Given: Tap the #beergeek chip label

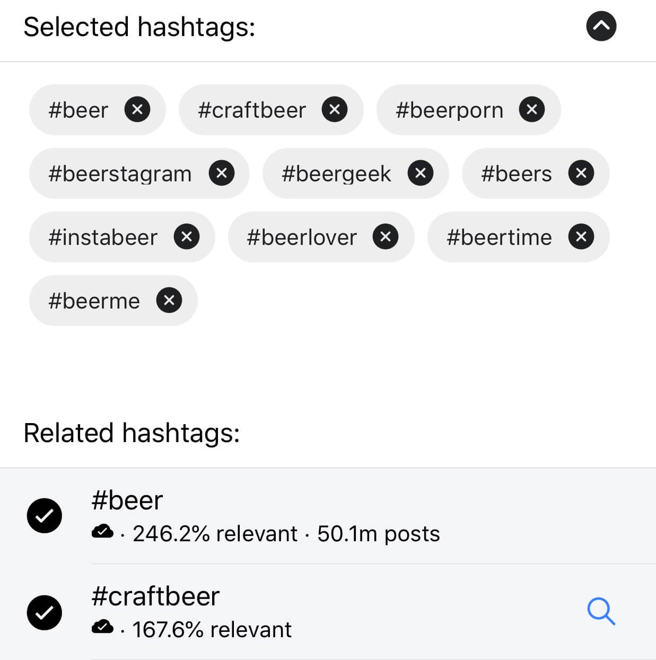Looking at the screenshot, I should point(336,174).
